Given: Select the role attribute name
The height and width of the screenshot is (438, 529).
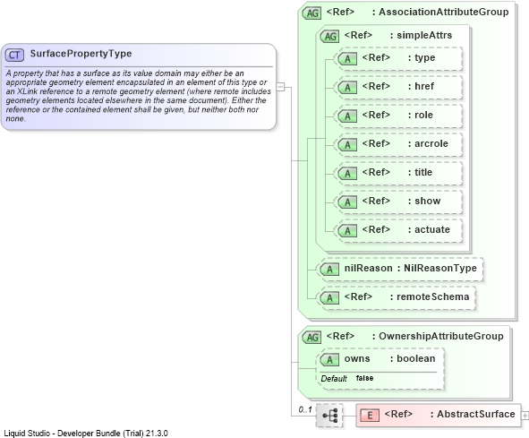Looking at the screenshot, I should (423, 116).
